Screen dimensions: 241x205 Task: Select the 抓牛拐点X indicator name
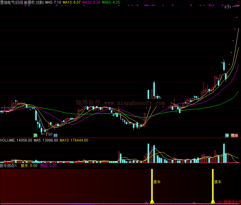[8, 166]
